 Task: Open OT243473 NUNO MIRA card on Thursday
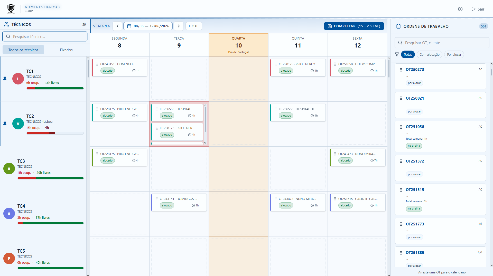(298, 202)
